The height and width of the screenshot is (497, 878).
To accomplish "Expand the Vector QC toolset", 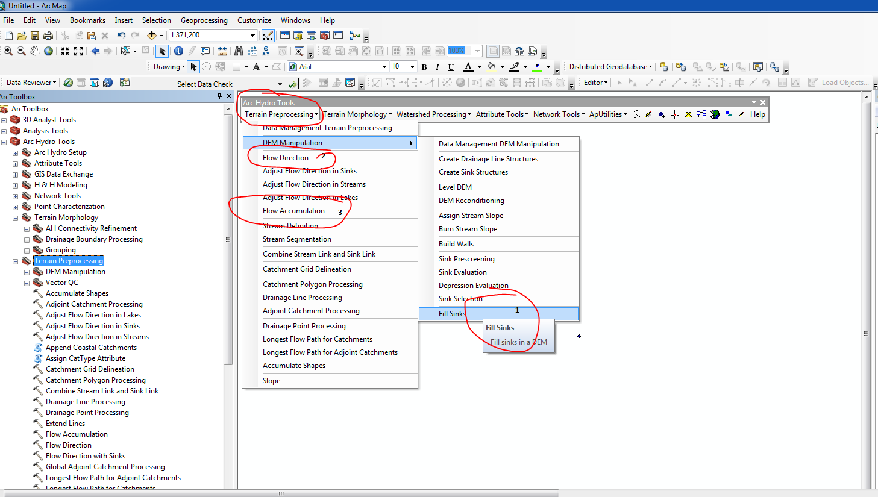I will coord(27,283).
